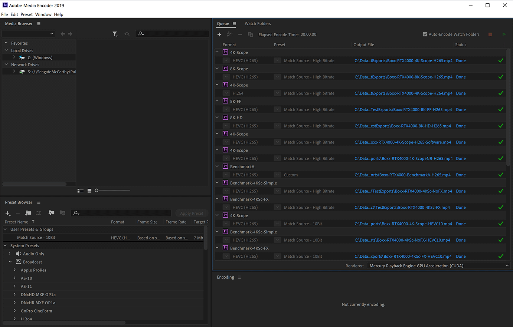Click the Preset Browser search field

tap(121, 213)
